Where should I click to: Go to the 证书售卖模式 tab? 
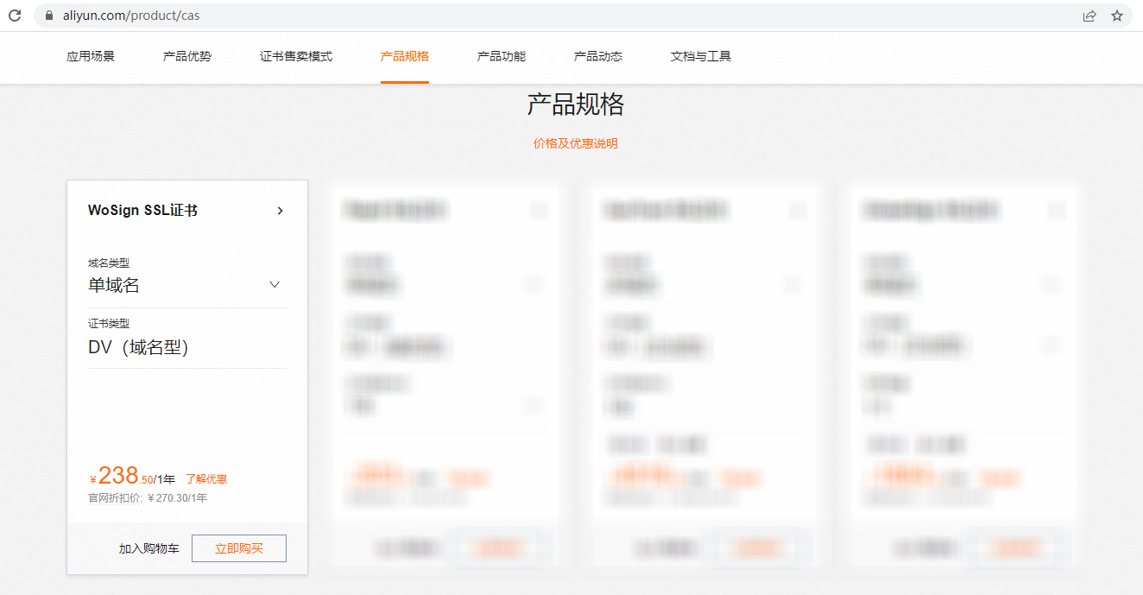[x=296, y=56]
